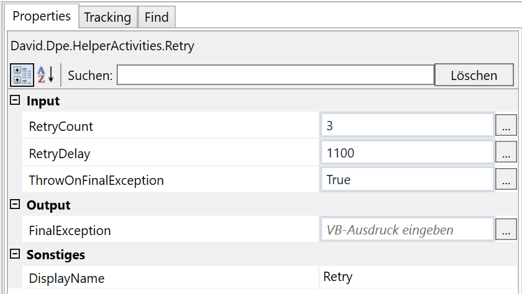Click the ThrowOnFinalException True field
Screen dimensions: 522x294
407,180
